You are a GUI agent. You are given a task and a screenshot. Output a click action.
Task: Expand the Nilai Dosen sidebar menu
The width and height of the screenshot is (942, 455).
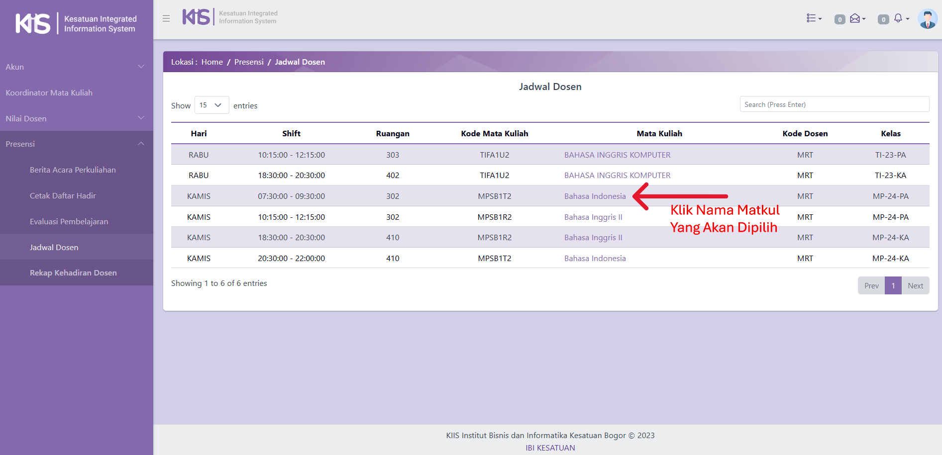click(75, 118)
